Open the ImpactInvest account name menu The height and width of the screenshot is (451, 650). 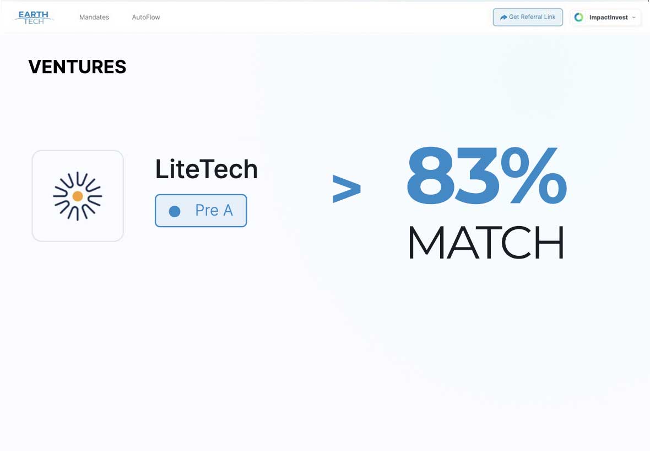point(608,18)
